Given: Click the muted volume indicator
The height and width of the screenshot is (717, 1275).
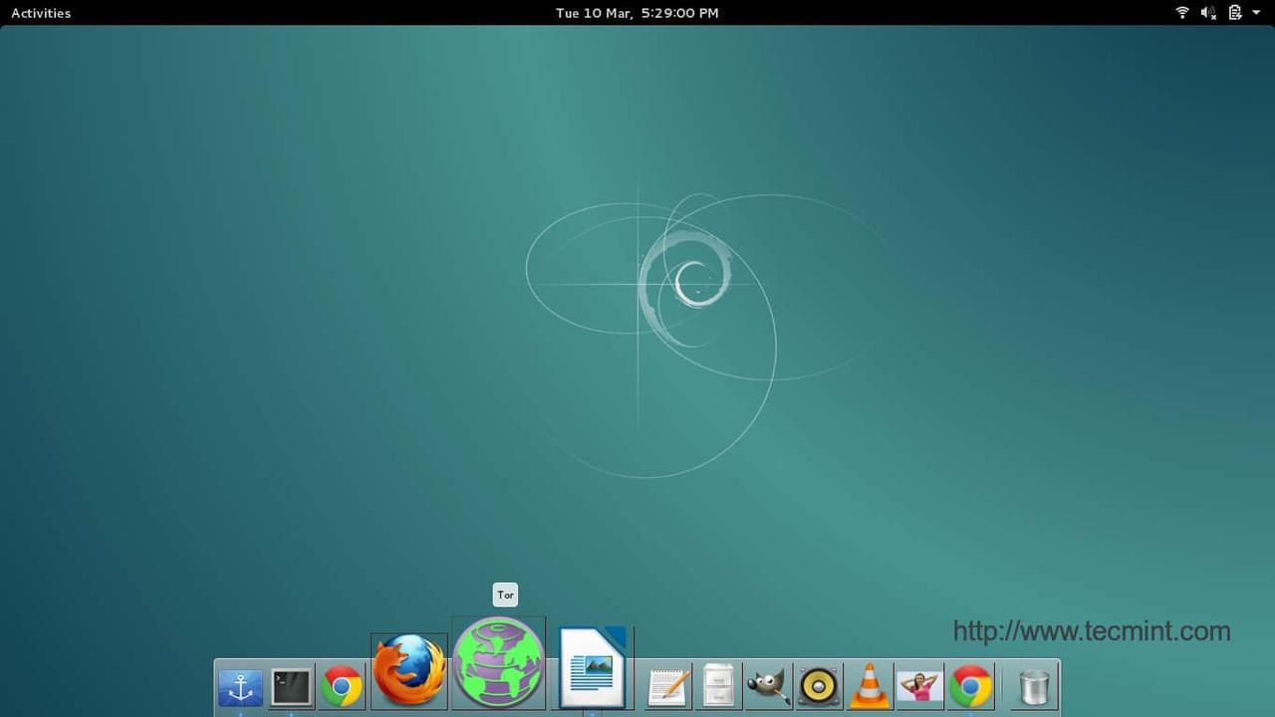Looking at the screenshot, I should [1208, 13].
